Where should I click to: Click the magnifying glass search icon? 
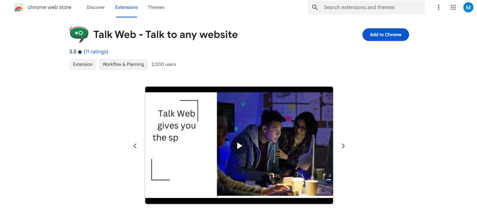click(315, 7)
